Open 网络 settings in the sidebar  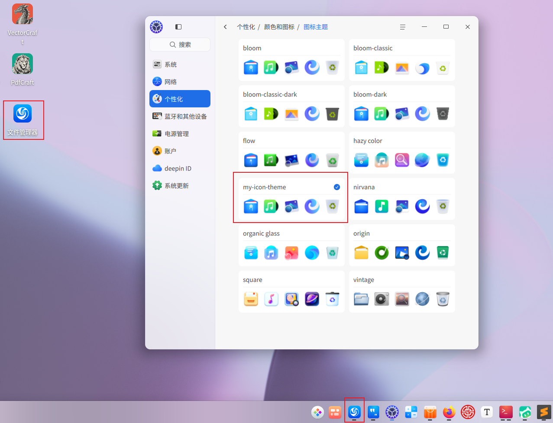pyautogui.click(x=180, y=82)
